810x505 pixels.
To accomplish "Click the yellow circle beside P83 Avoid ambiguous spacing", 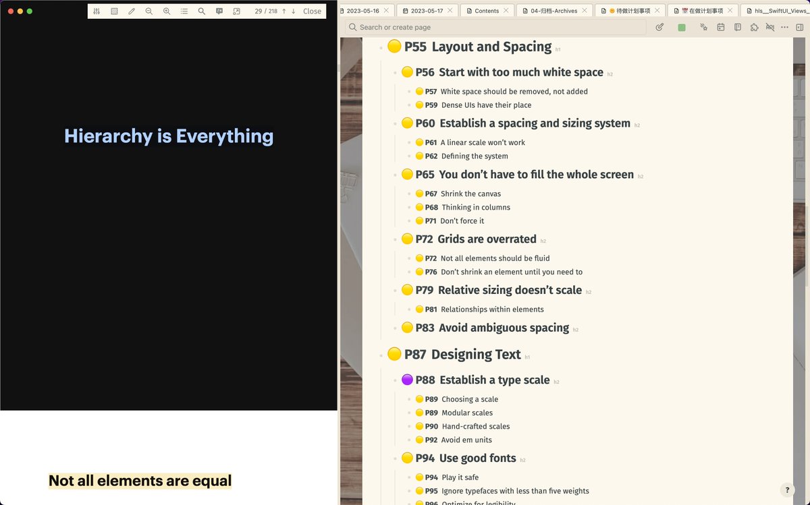I will coord(407,327).
